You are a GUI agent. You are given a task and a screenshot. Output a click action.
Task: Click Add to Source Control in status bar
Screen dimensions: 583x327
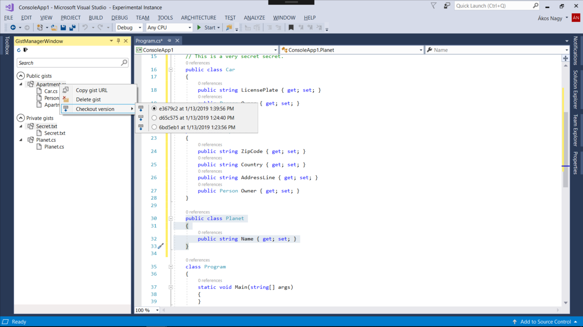(545, 321)
